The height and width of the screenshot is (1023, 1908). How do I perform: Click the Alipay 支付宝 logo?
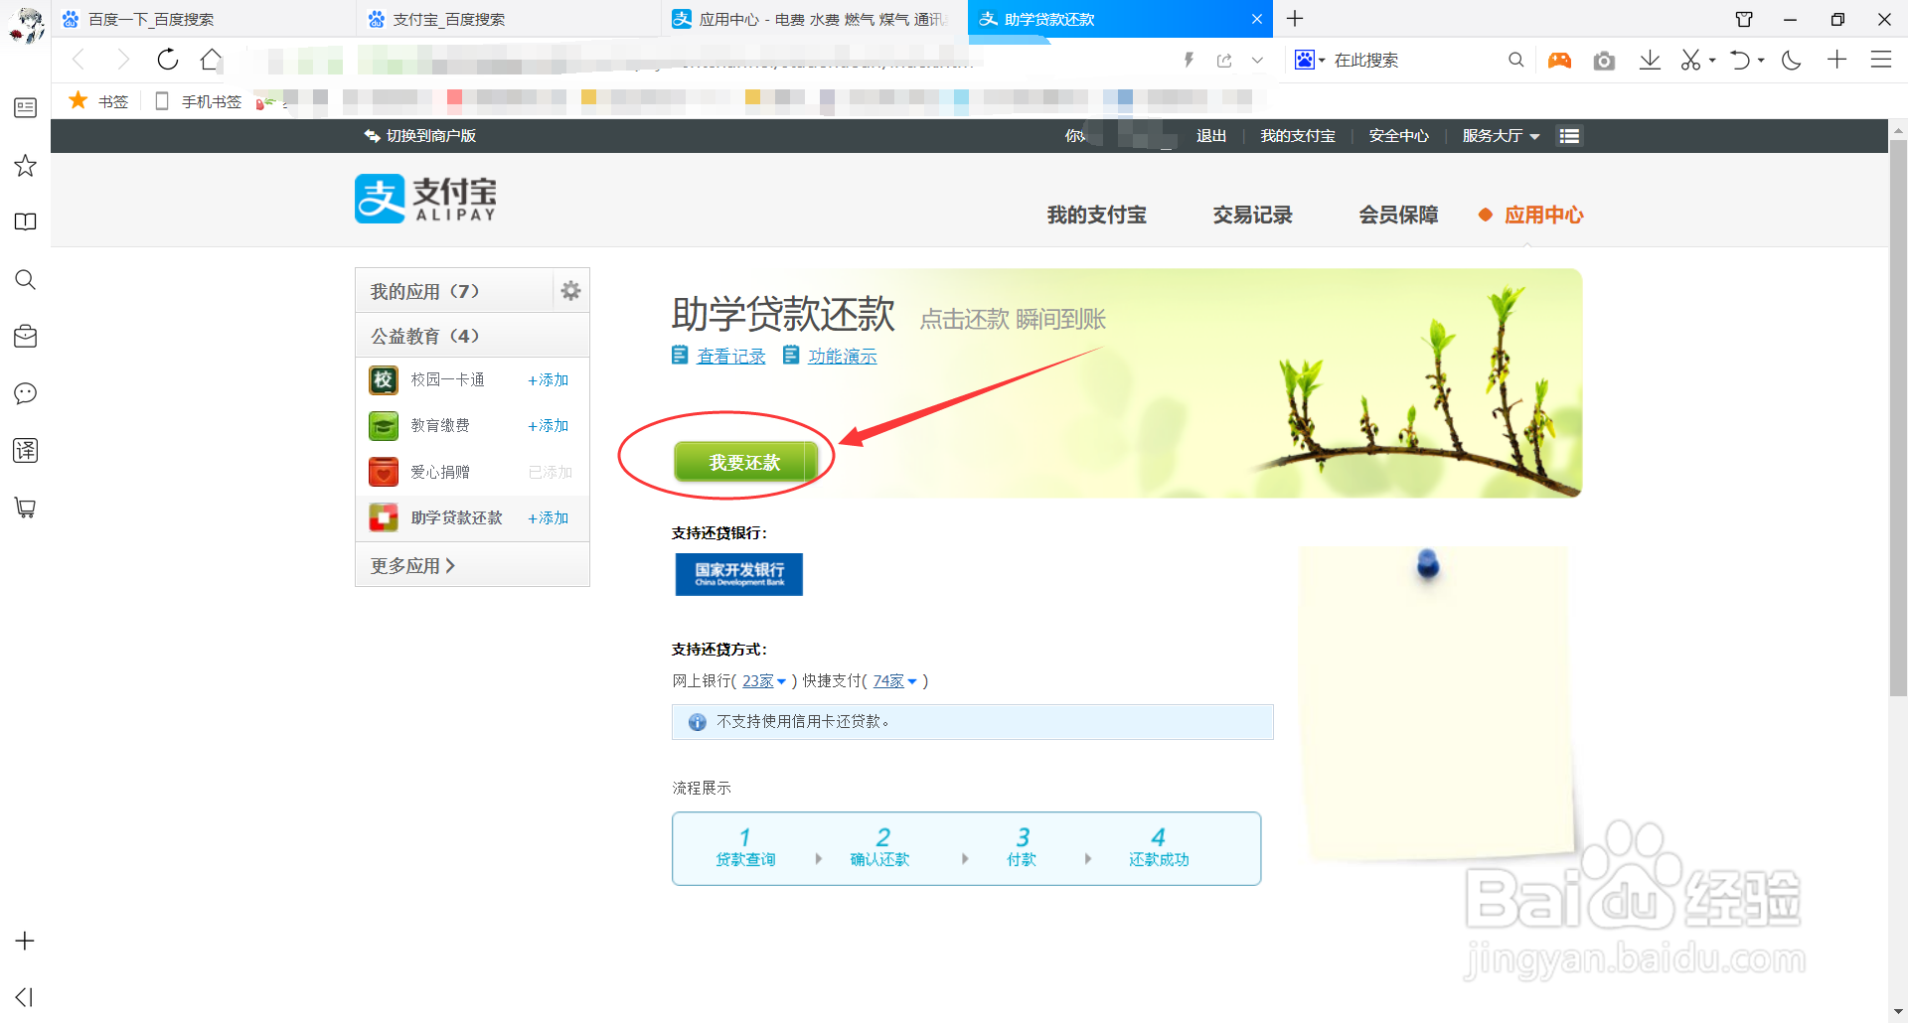(425, 199)
